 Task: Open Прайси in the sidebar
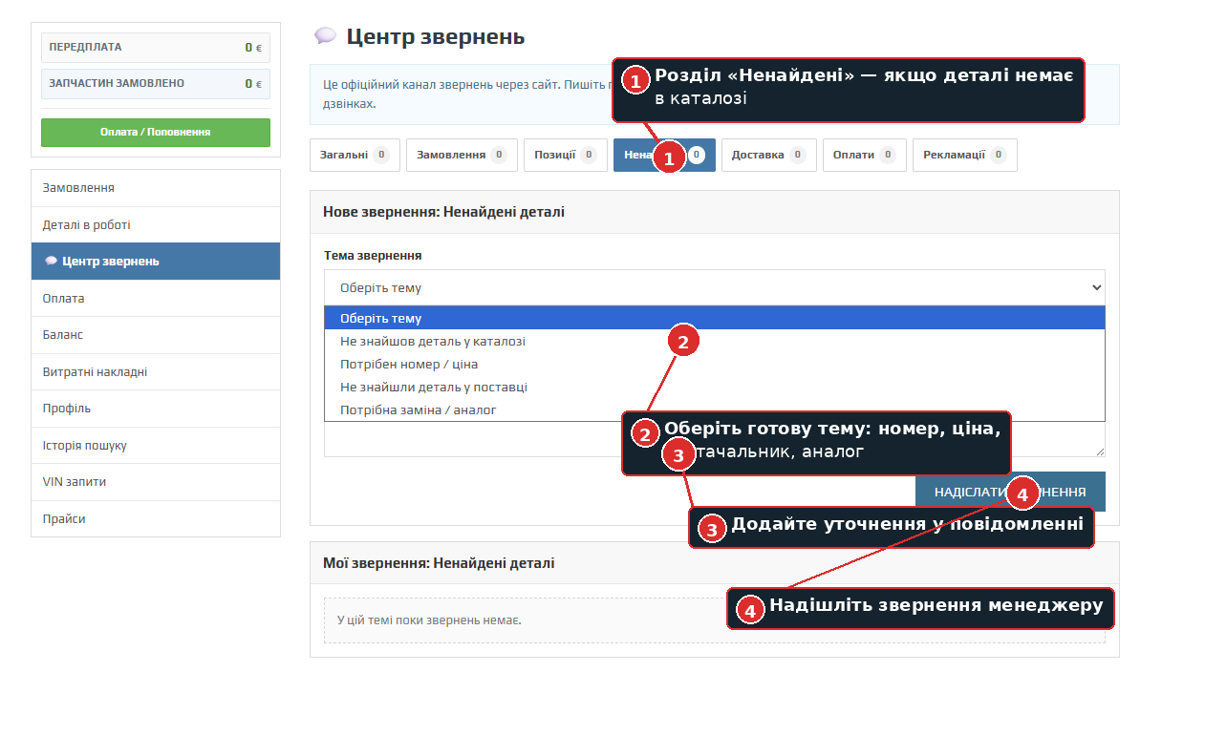(x=156, y=519)
